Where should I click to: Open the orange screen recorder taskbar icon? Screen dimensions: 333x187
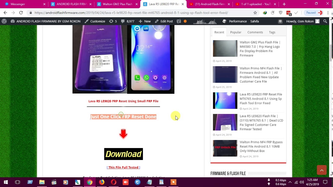point(173,182)
